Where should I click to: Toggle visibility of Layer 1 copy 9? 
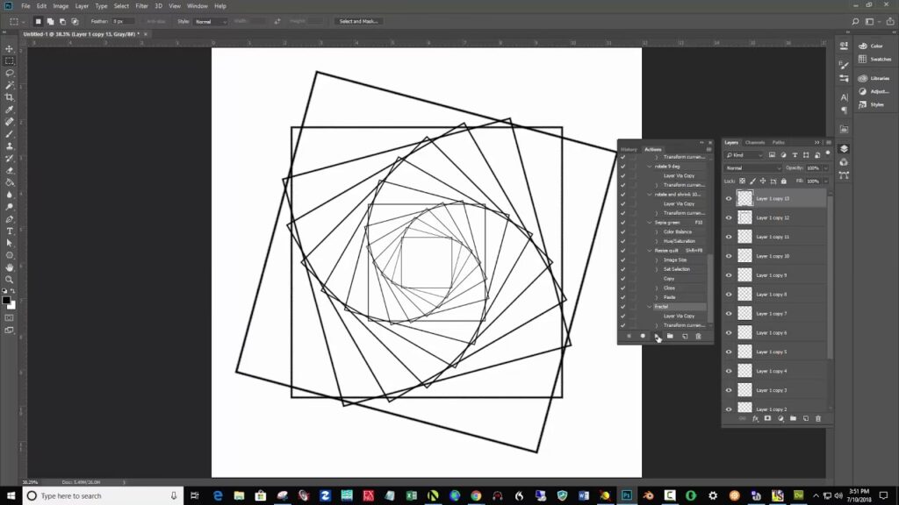(729, 275)
